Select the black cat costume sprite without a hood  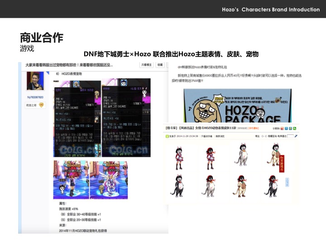point(177,186)
